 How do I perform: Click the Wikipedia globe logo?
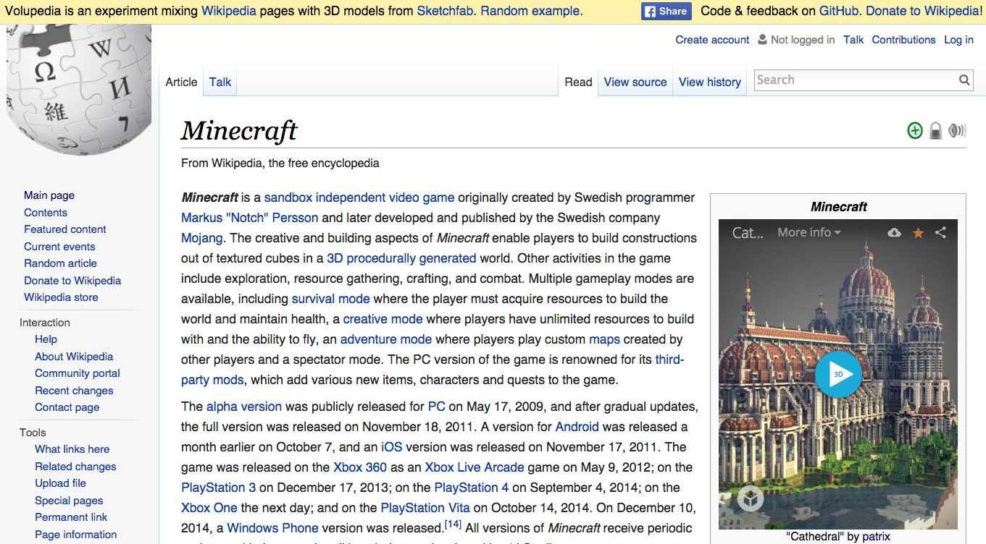tap(78, 90)
